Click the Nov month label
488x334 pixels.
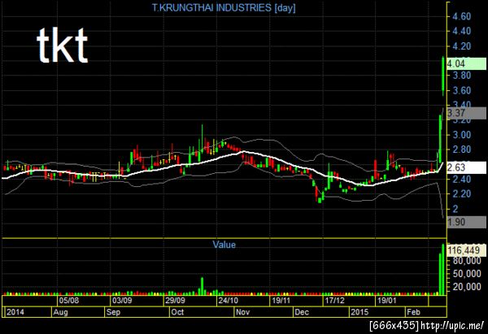pos(242,312)
